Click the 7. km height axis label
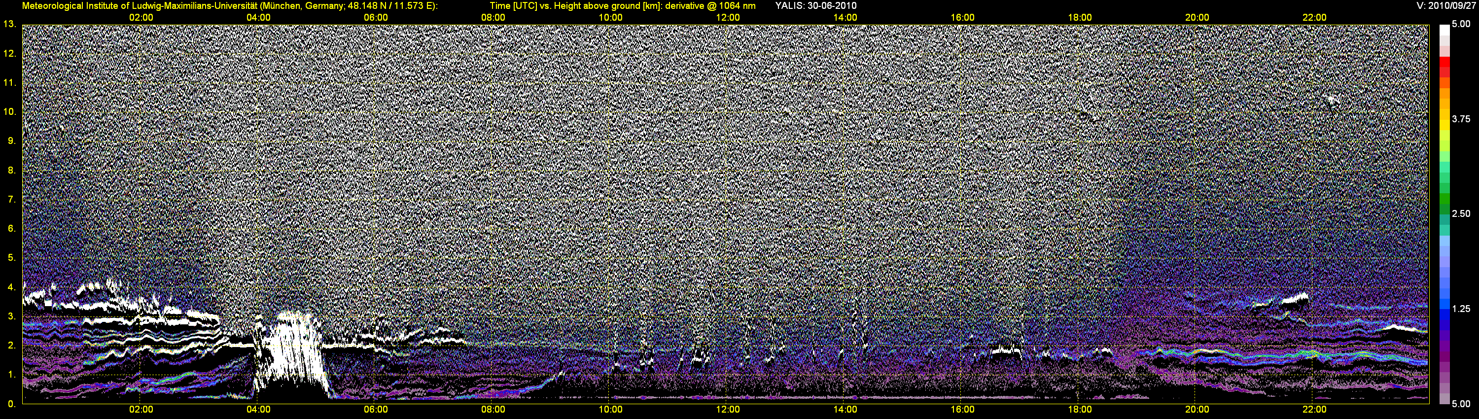The height and width of the screenshot is (419, 1479). click(x=11, y=199)
